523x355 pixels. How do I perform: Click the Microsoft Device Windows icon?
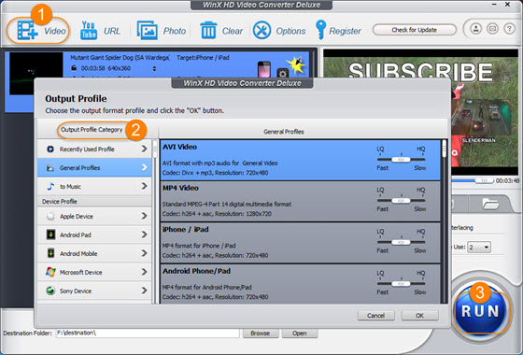(x=50, y=272)
